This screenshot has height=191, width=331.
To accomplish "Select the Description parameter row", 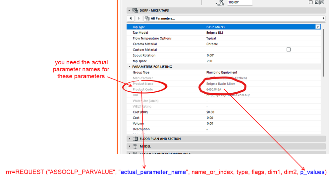I will (x=224, y=129).
